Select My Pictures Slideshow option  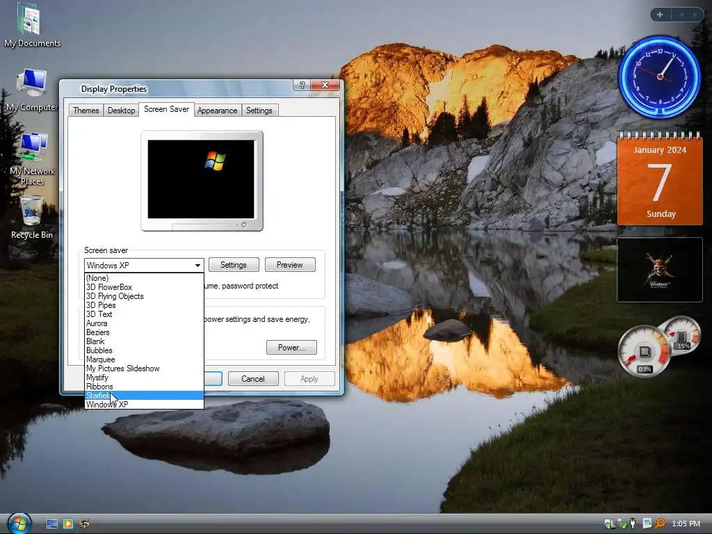144,369
